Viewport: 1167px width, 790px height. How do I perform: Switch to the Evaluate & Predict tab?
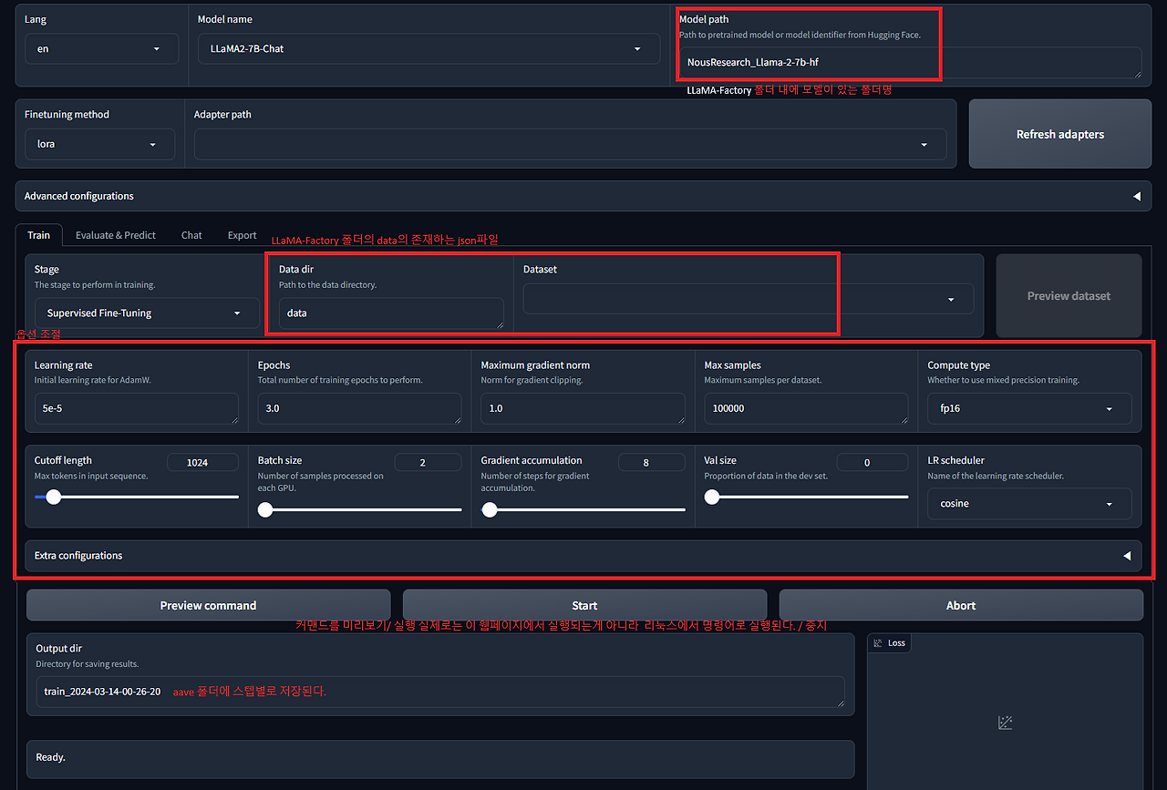tap(116, 235)
